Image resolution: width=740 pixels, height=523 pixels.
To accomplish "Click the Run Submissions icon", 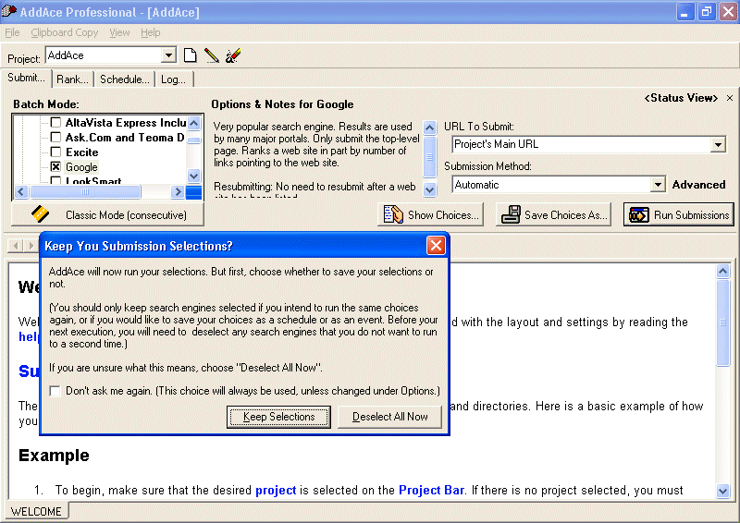I will click(x=639, y=215).
